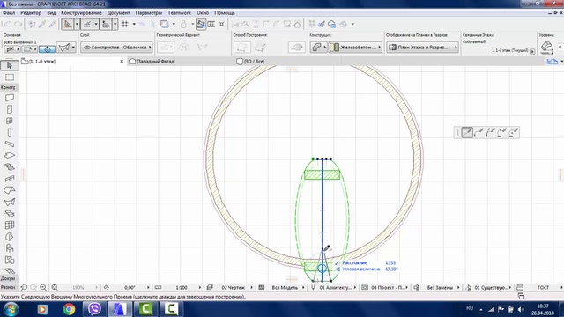
Task: Select the Marquee tool in the toolbox
Action: pyautogui.click(x=10, y=77)
